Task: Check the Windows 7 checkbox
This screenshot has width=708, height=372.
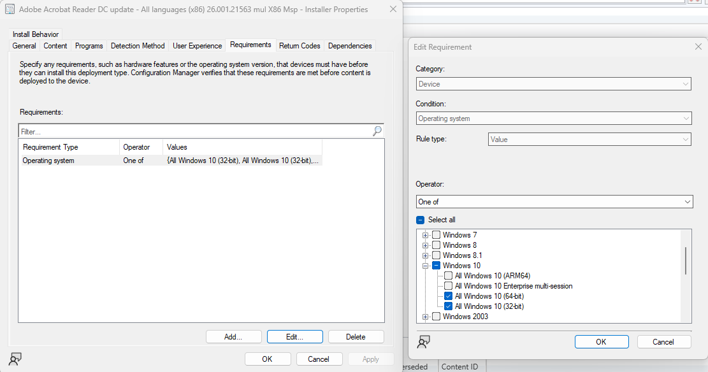Action: coord(436,235)
